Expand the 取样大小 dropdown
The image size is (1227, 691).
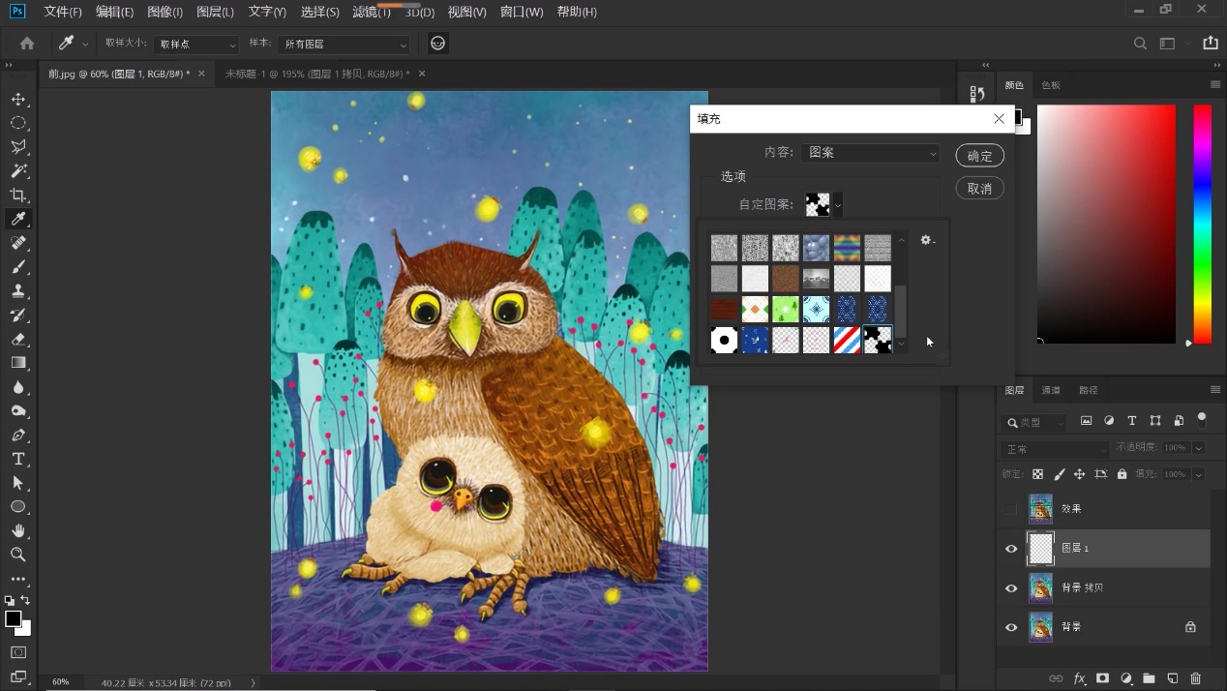196,45
